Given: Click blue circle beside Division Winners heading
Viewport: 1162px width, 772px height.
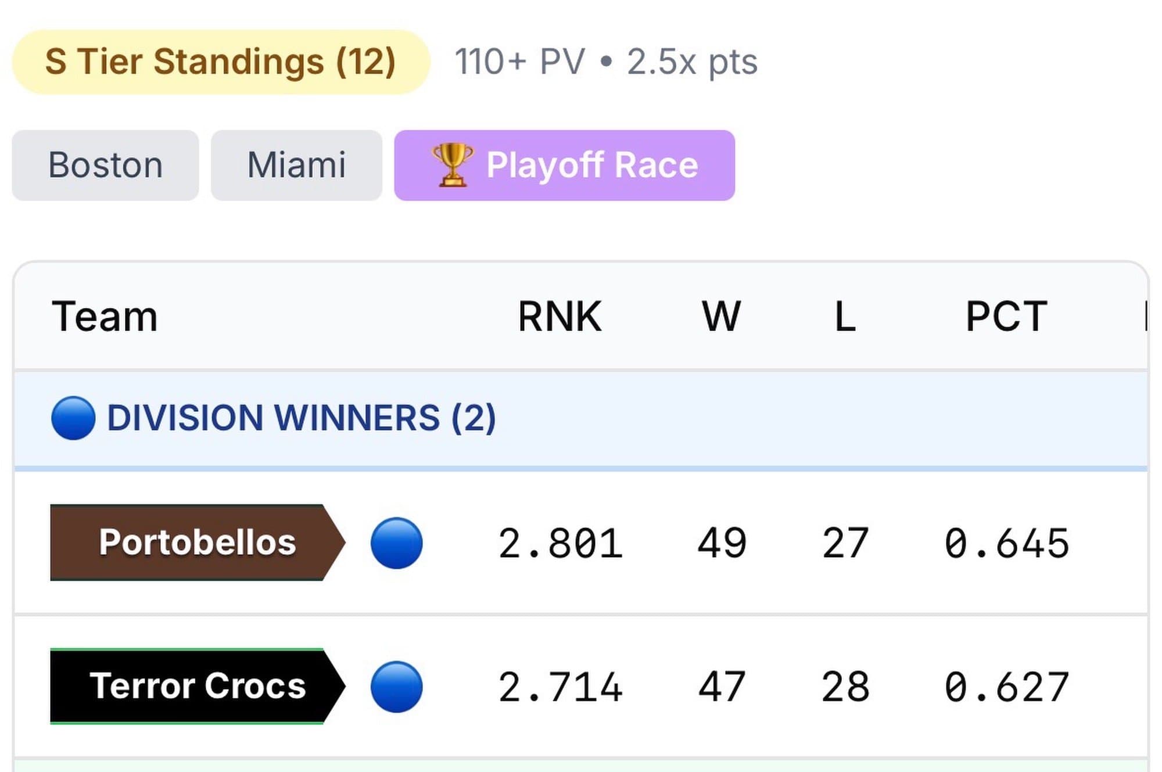Looking at the screenshot, I should (x=73, y=418).
